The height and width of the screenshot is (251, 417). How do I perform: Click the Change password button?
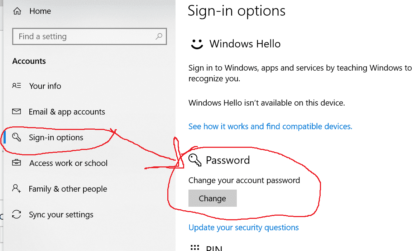point(212,198)
